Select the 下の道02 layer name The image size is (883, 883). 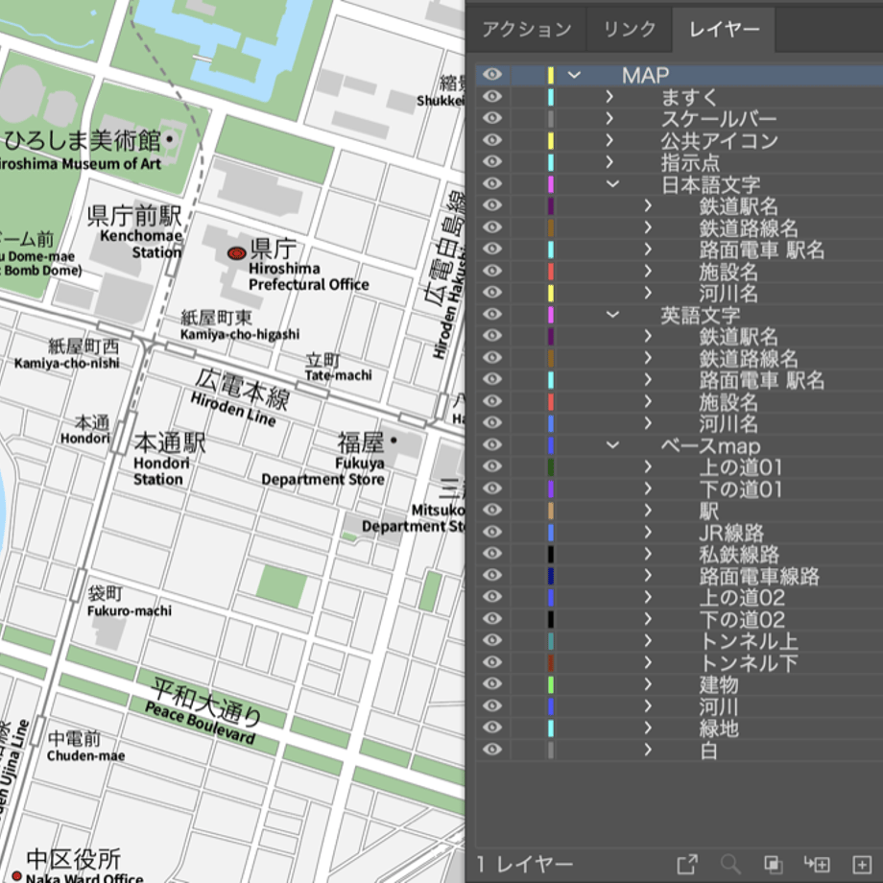tap(742, 619)
